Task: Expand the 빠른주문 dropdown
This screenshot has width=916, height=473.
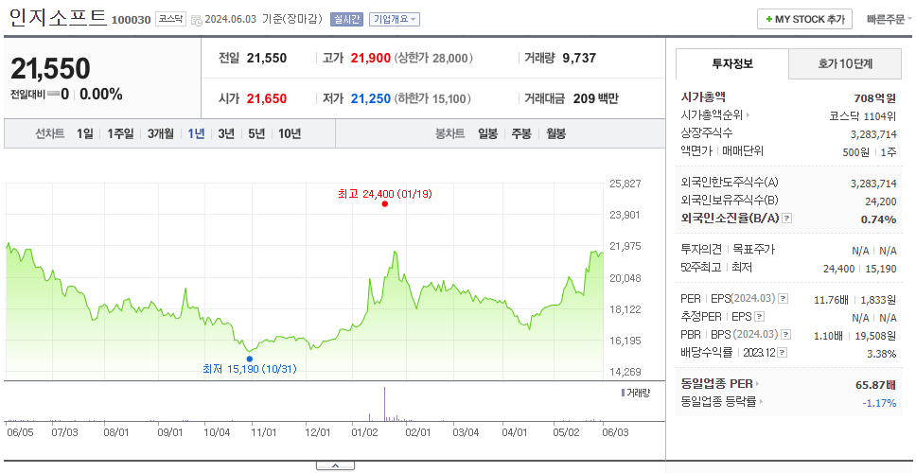Action: point(890,19)
